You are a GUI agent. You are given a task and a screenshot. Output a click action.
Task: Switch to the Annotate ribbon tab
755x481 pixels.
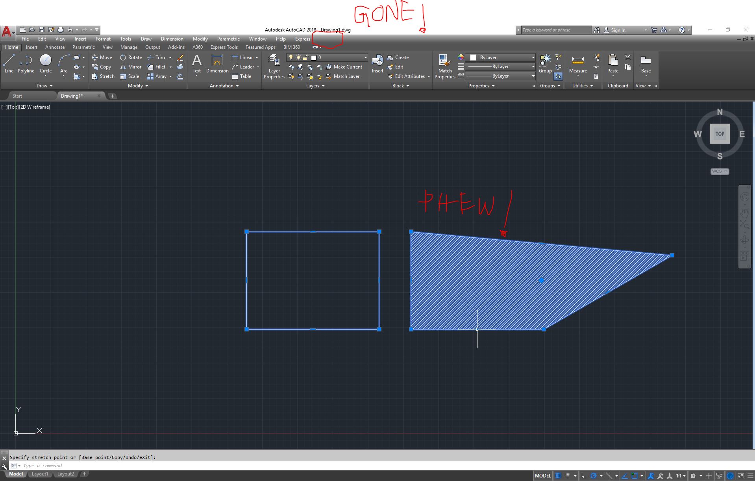(55, 47)
